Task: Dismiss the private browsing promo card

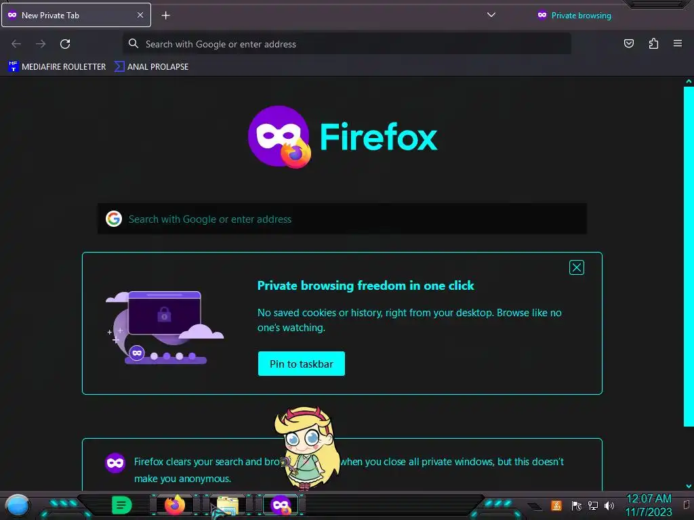Action: pyautogui.click(x=576, y=267)
